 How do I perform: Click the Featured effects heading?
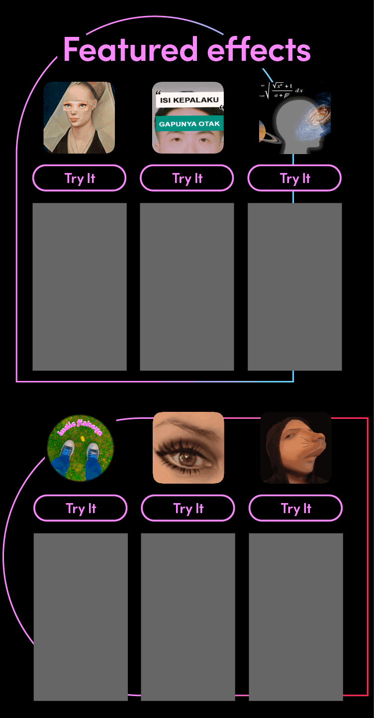pyautogui.click(x=187, y=49)
